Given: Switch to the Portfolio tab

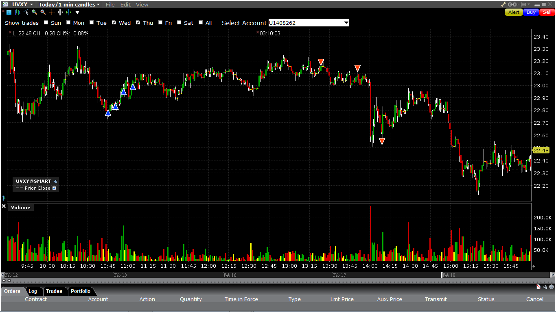Looking at the screenshot, I should tap(81, 291).
